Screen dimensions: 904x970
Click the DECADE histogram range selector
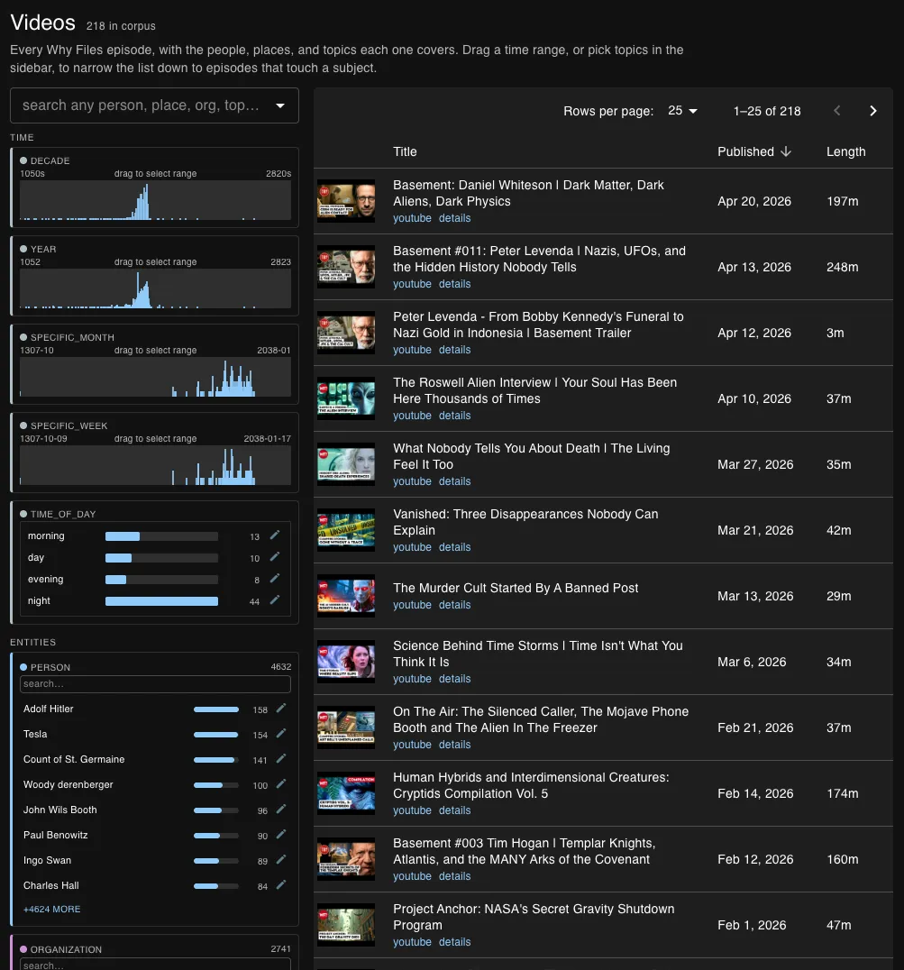click(x=155, y=200)
